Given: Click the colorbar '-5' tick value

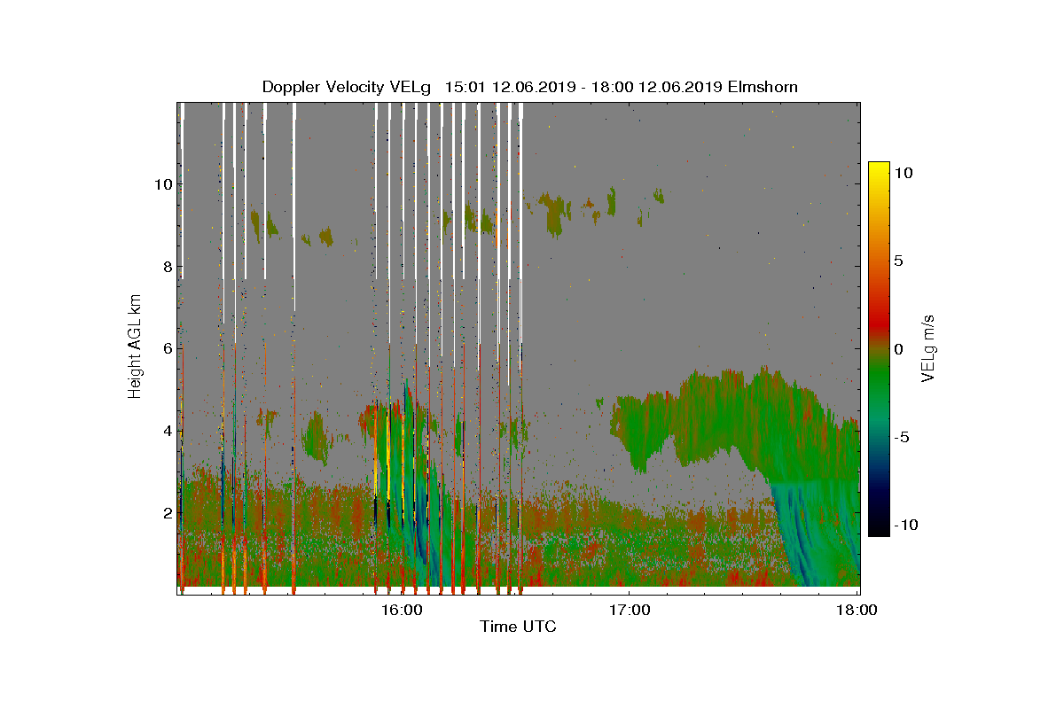Looking at the screenshot, I should tap(902, 437).
